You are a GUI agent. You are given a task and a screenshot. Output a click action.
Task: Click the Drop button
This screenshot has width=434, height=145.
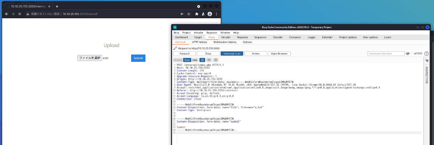[x=208, y=53]
